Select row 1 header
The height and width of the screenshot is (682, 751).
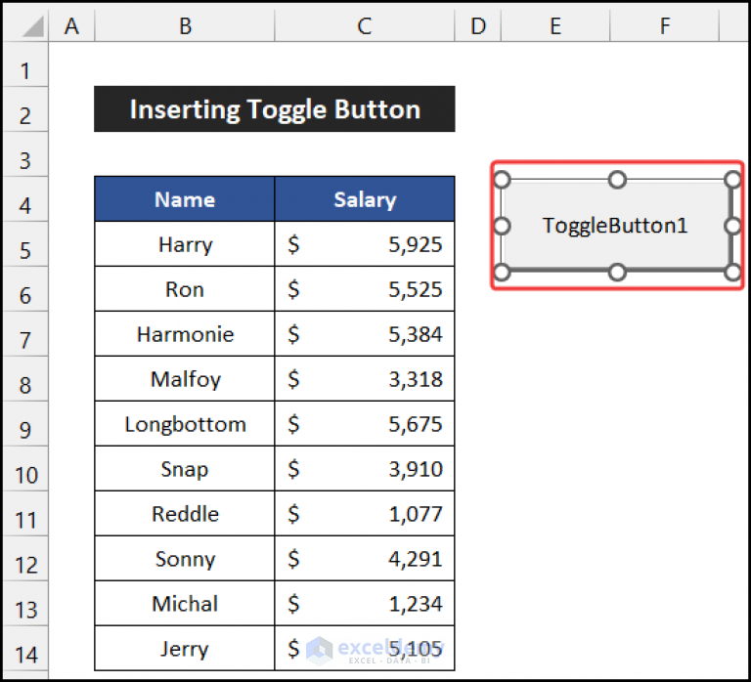[25, 64]
